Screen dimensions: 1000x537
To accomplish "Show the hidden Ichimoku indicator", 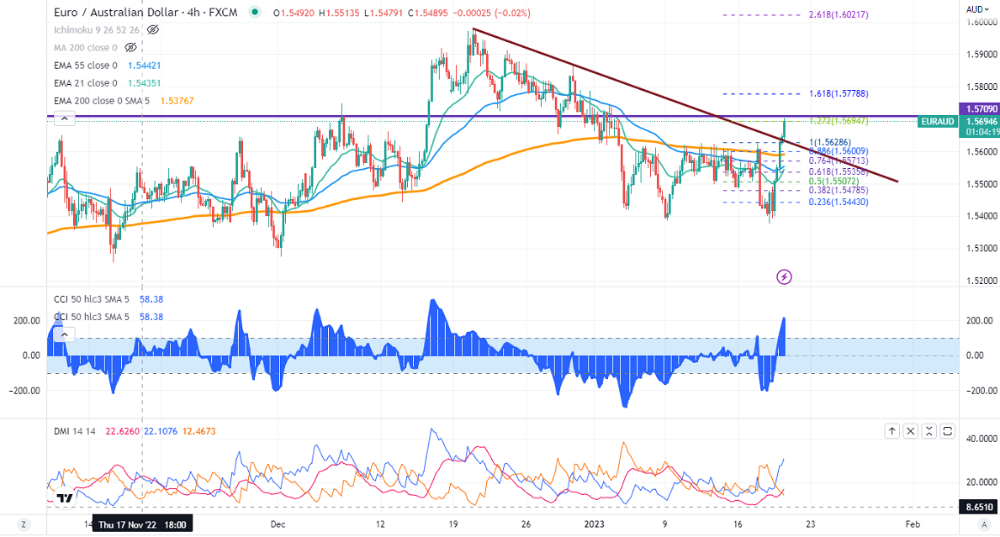I will tap(153, 29).
